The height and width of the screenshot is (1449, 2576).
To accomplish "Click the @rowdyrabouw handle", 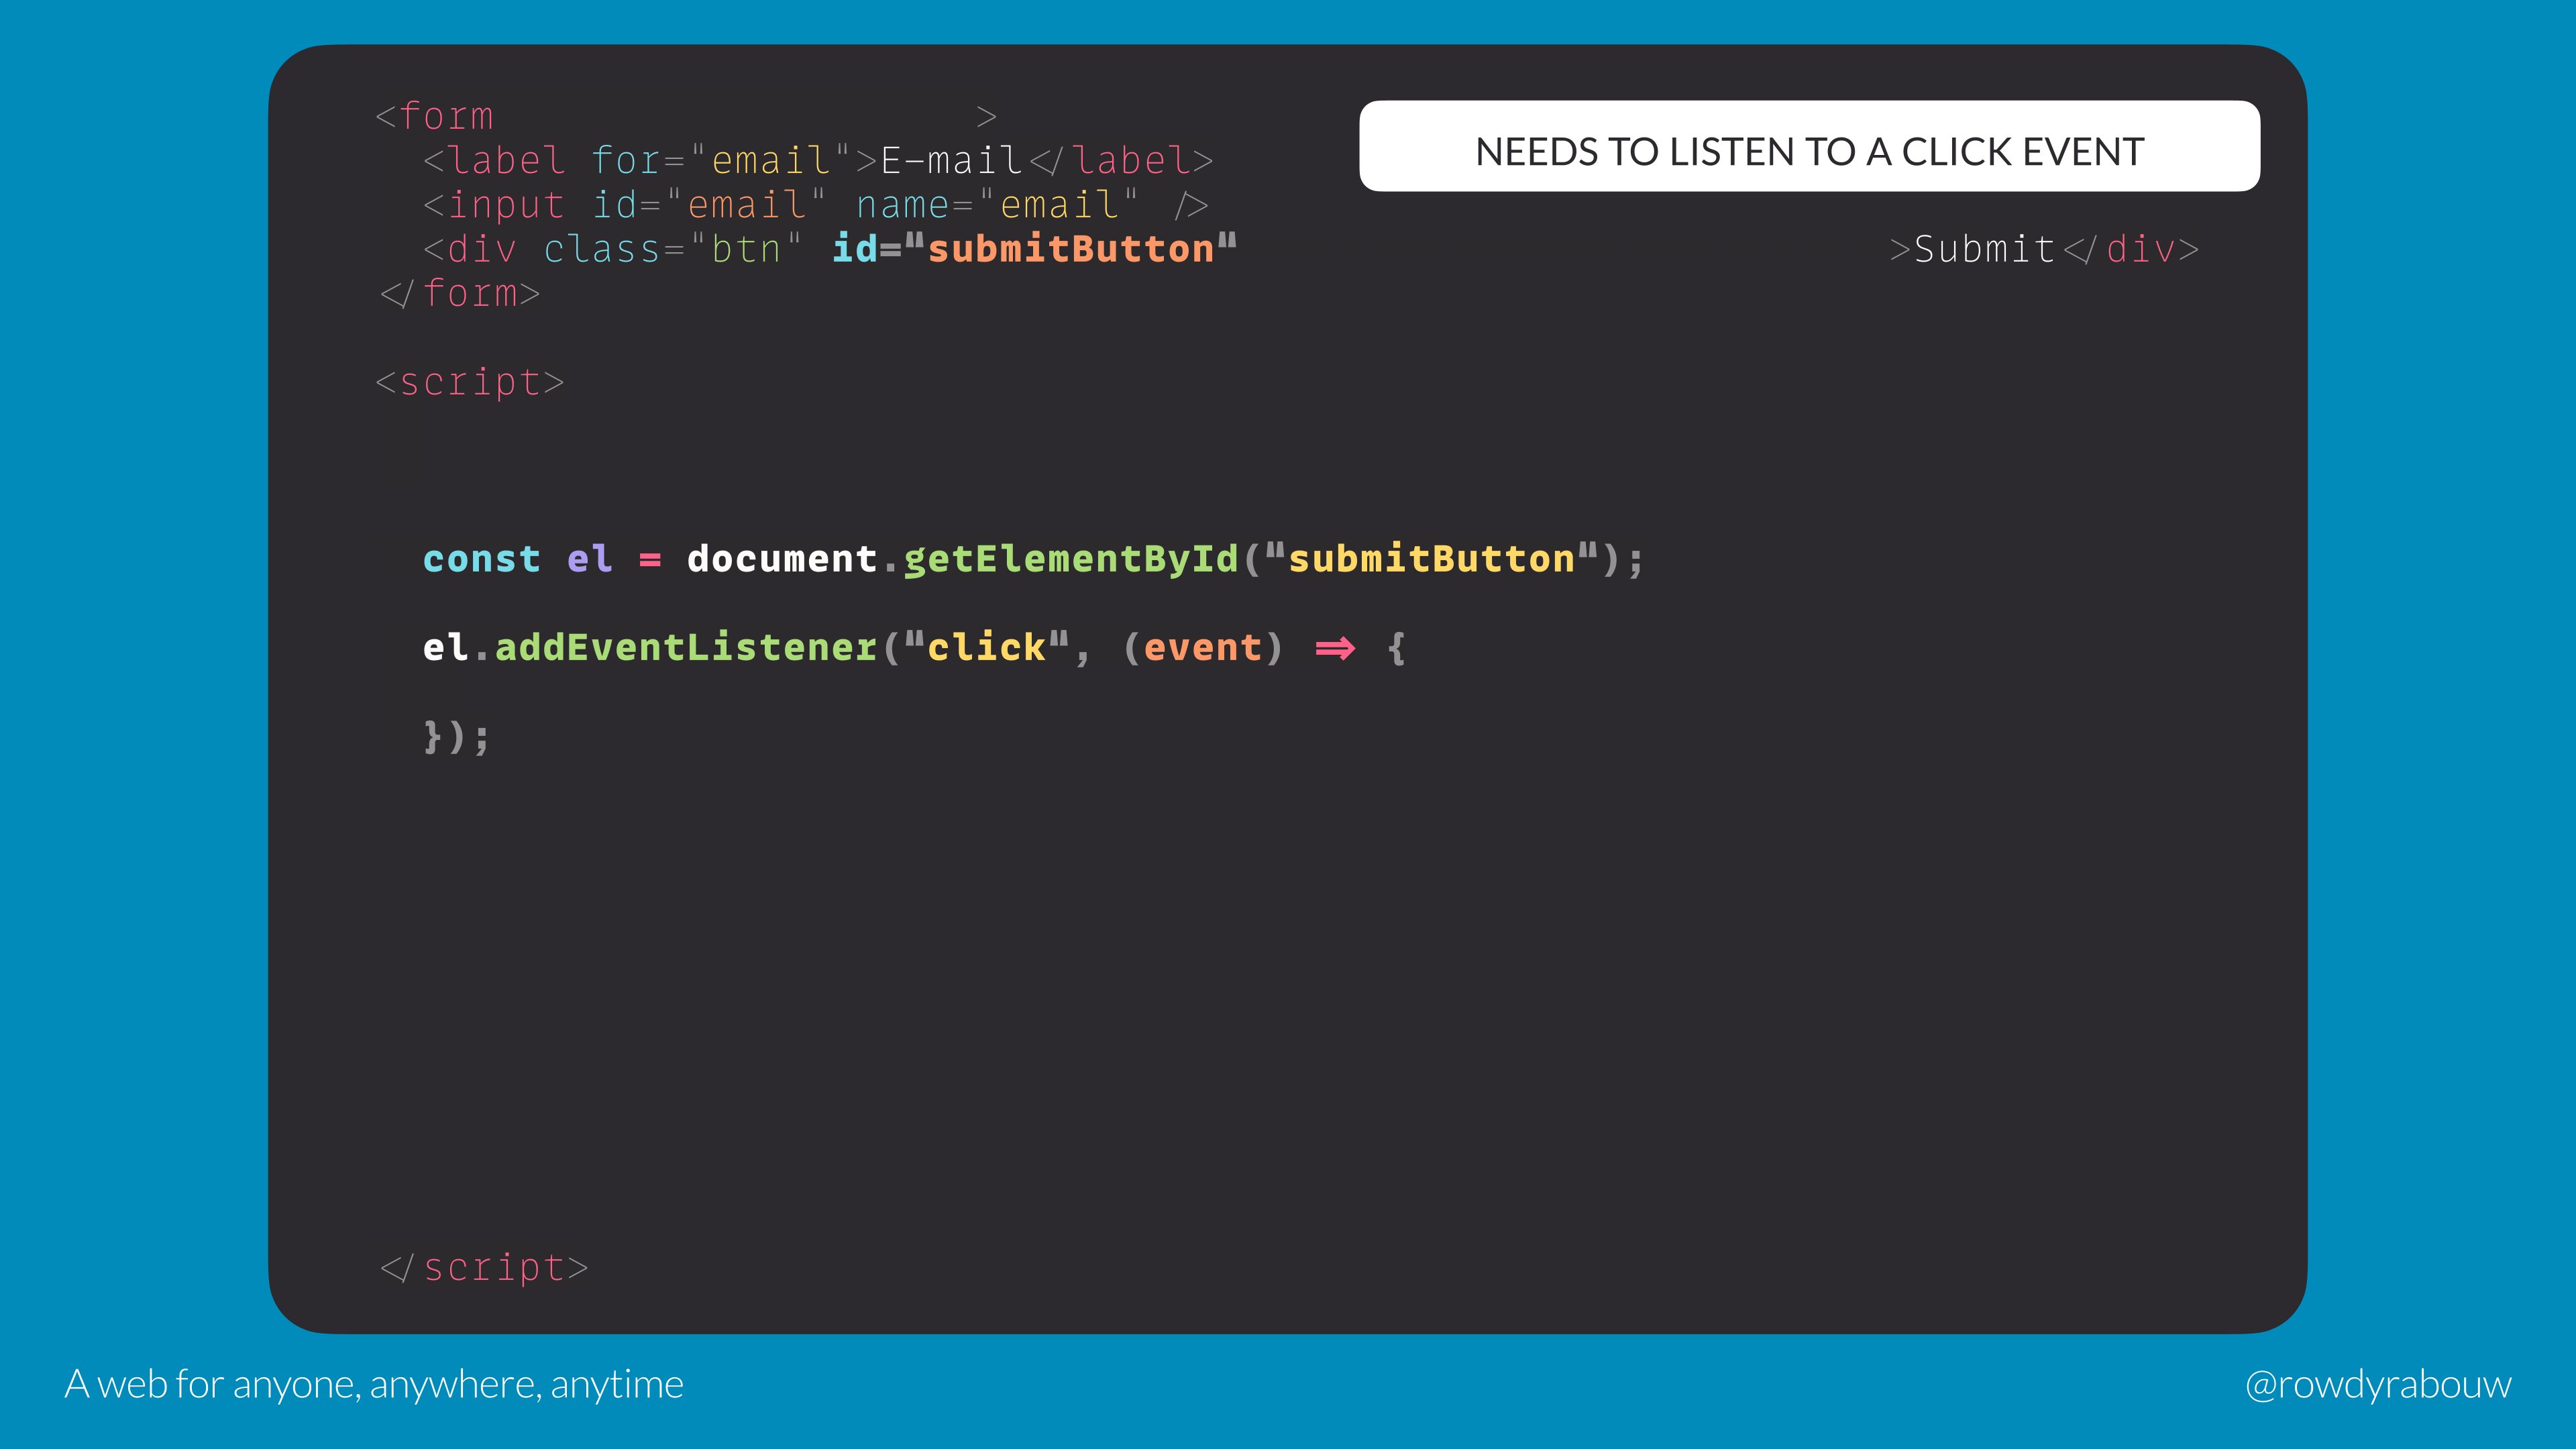I will click(x=2377, y=1384).
